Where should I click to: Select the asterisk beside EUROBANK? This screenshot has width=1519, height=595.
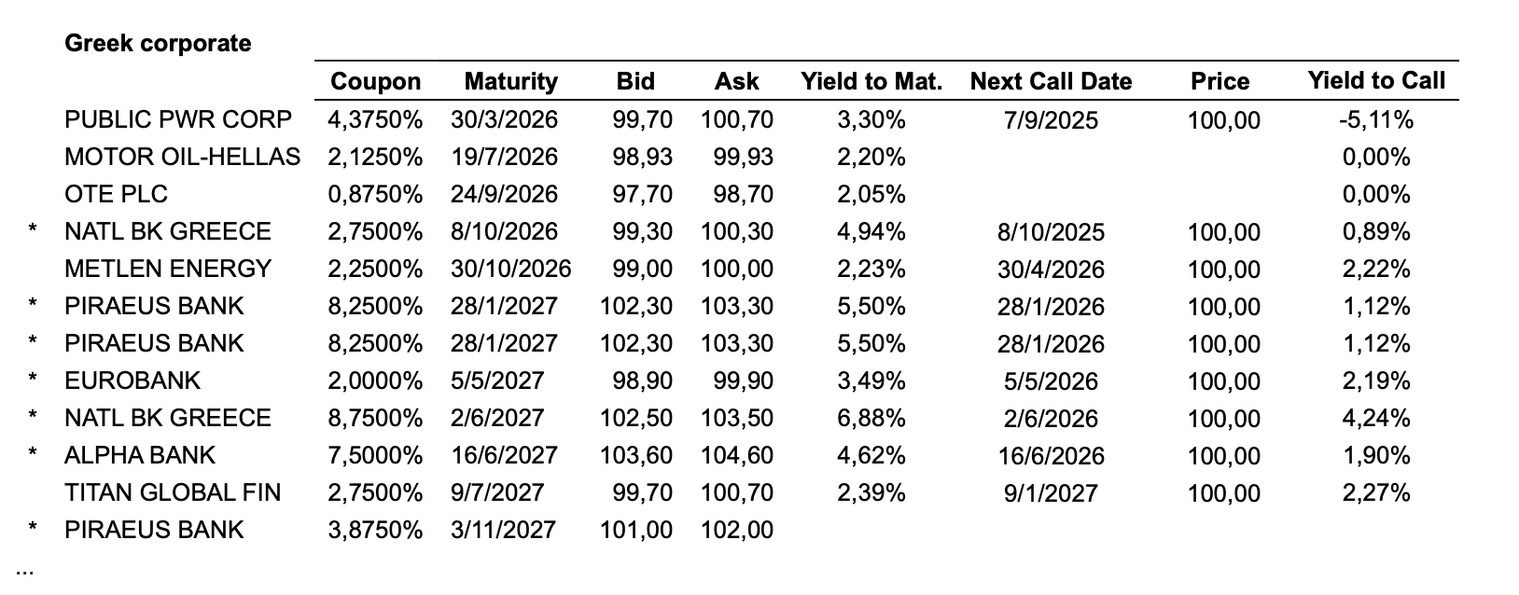click(34, 381)
